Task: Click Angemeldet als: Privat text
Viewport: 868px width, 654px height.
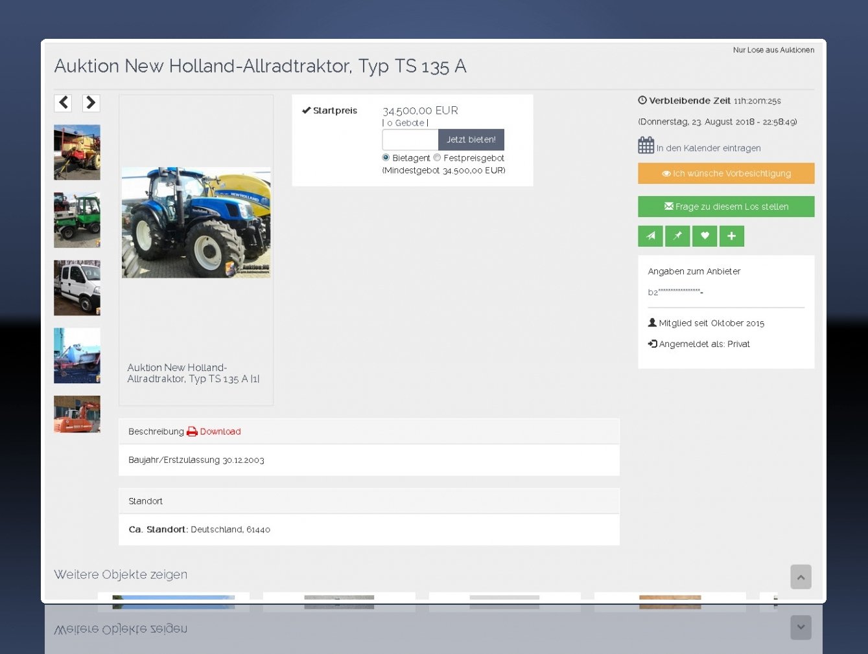Action: 705,344
